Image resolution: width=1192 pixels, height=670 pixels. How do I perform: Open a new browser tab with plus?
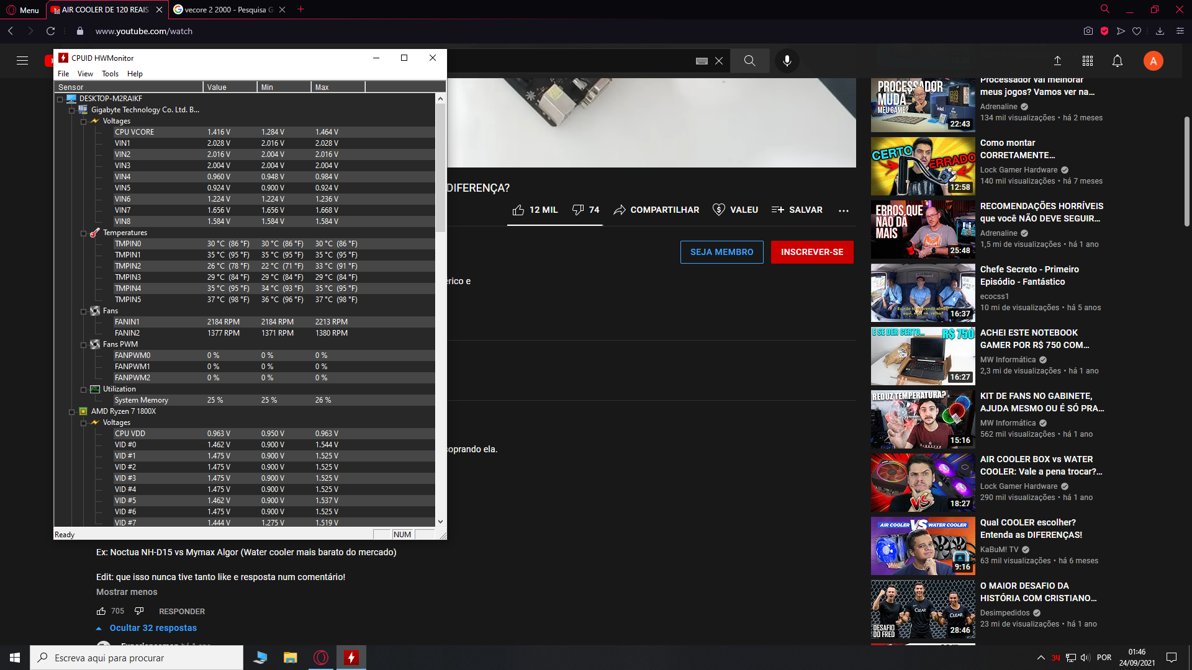[301, 9]
